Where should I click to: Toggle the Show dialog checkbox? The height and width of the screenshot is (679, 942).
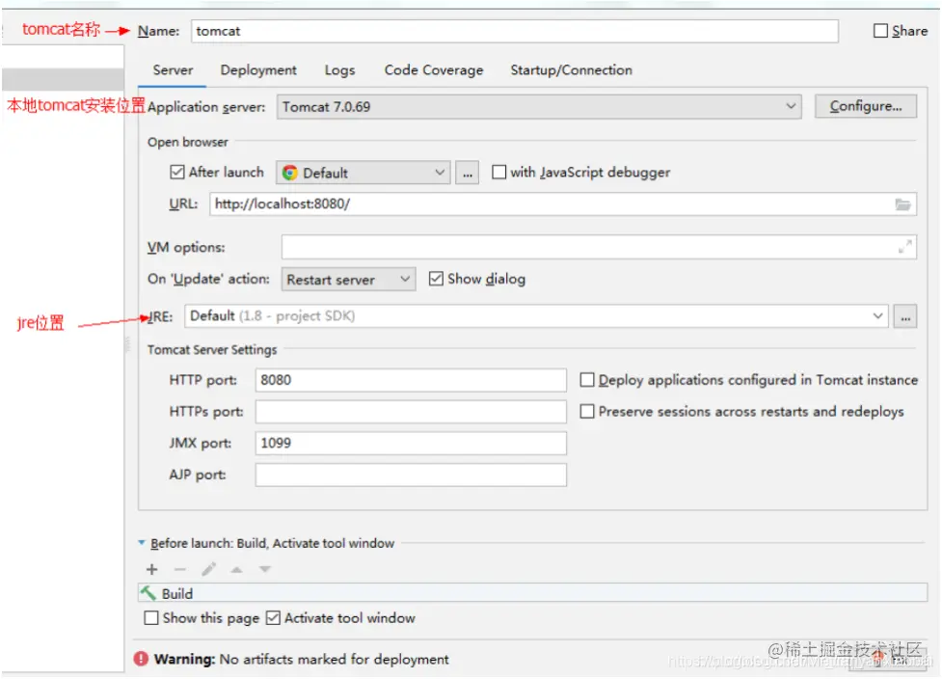click(x=436, y=279)
